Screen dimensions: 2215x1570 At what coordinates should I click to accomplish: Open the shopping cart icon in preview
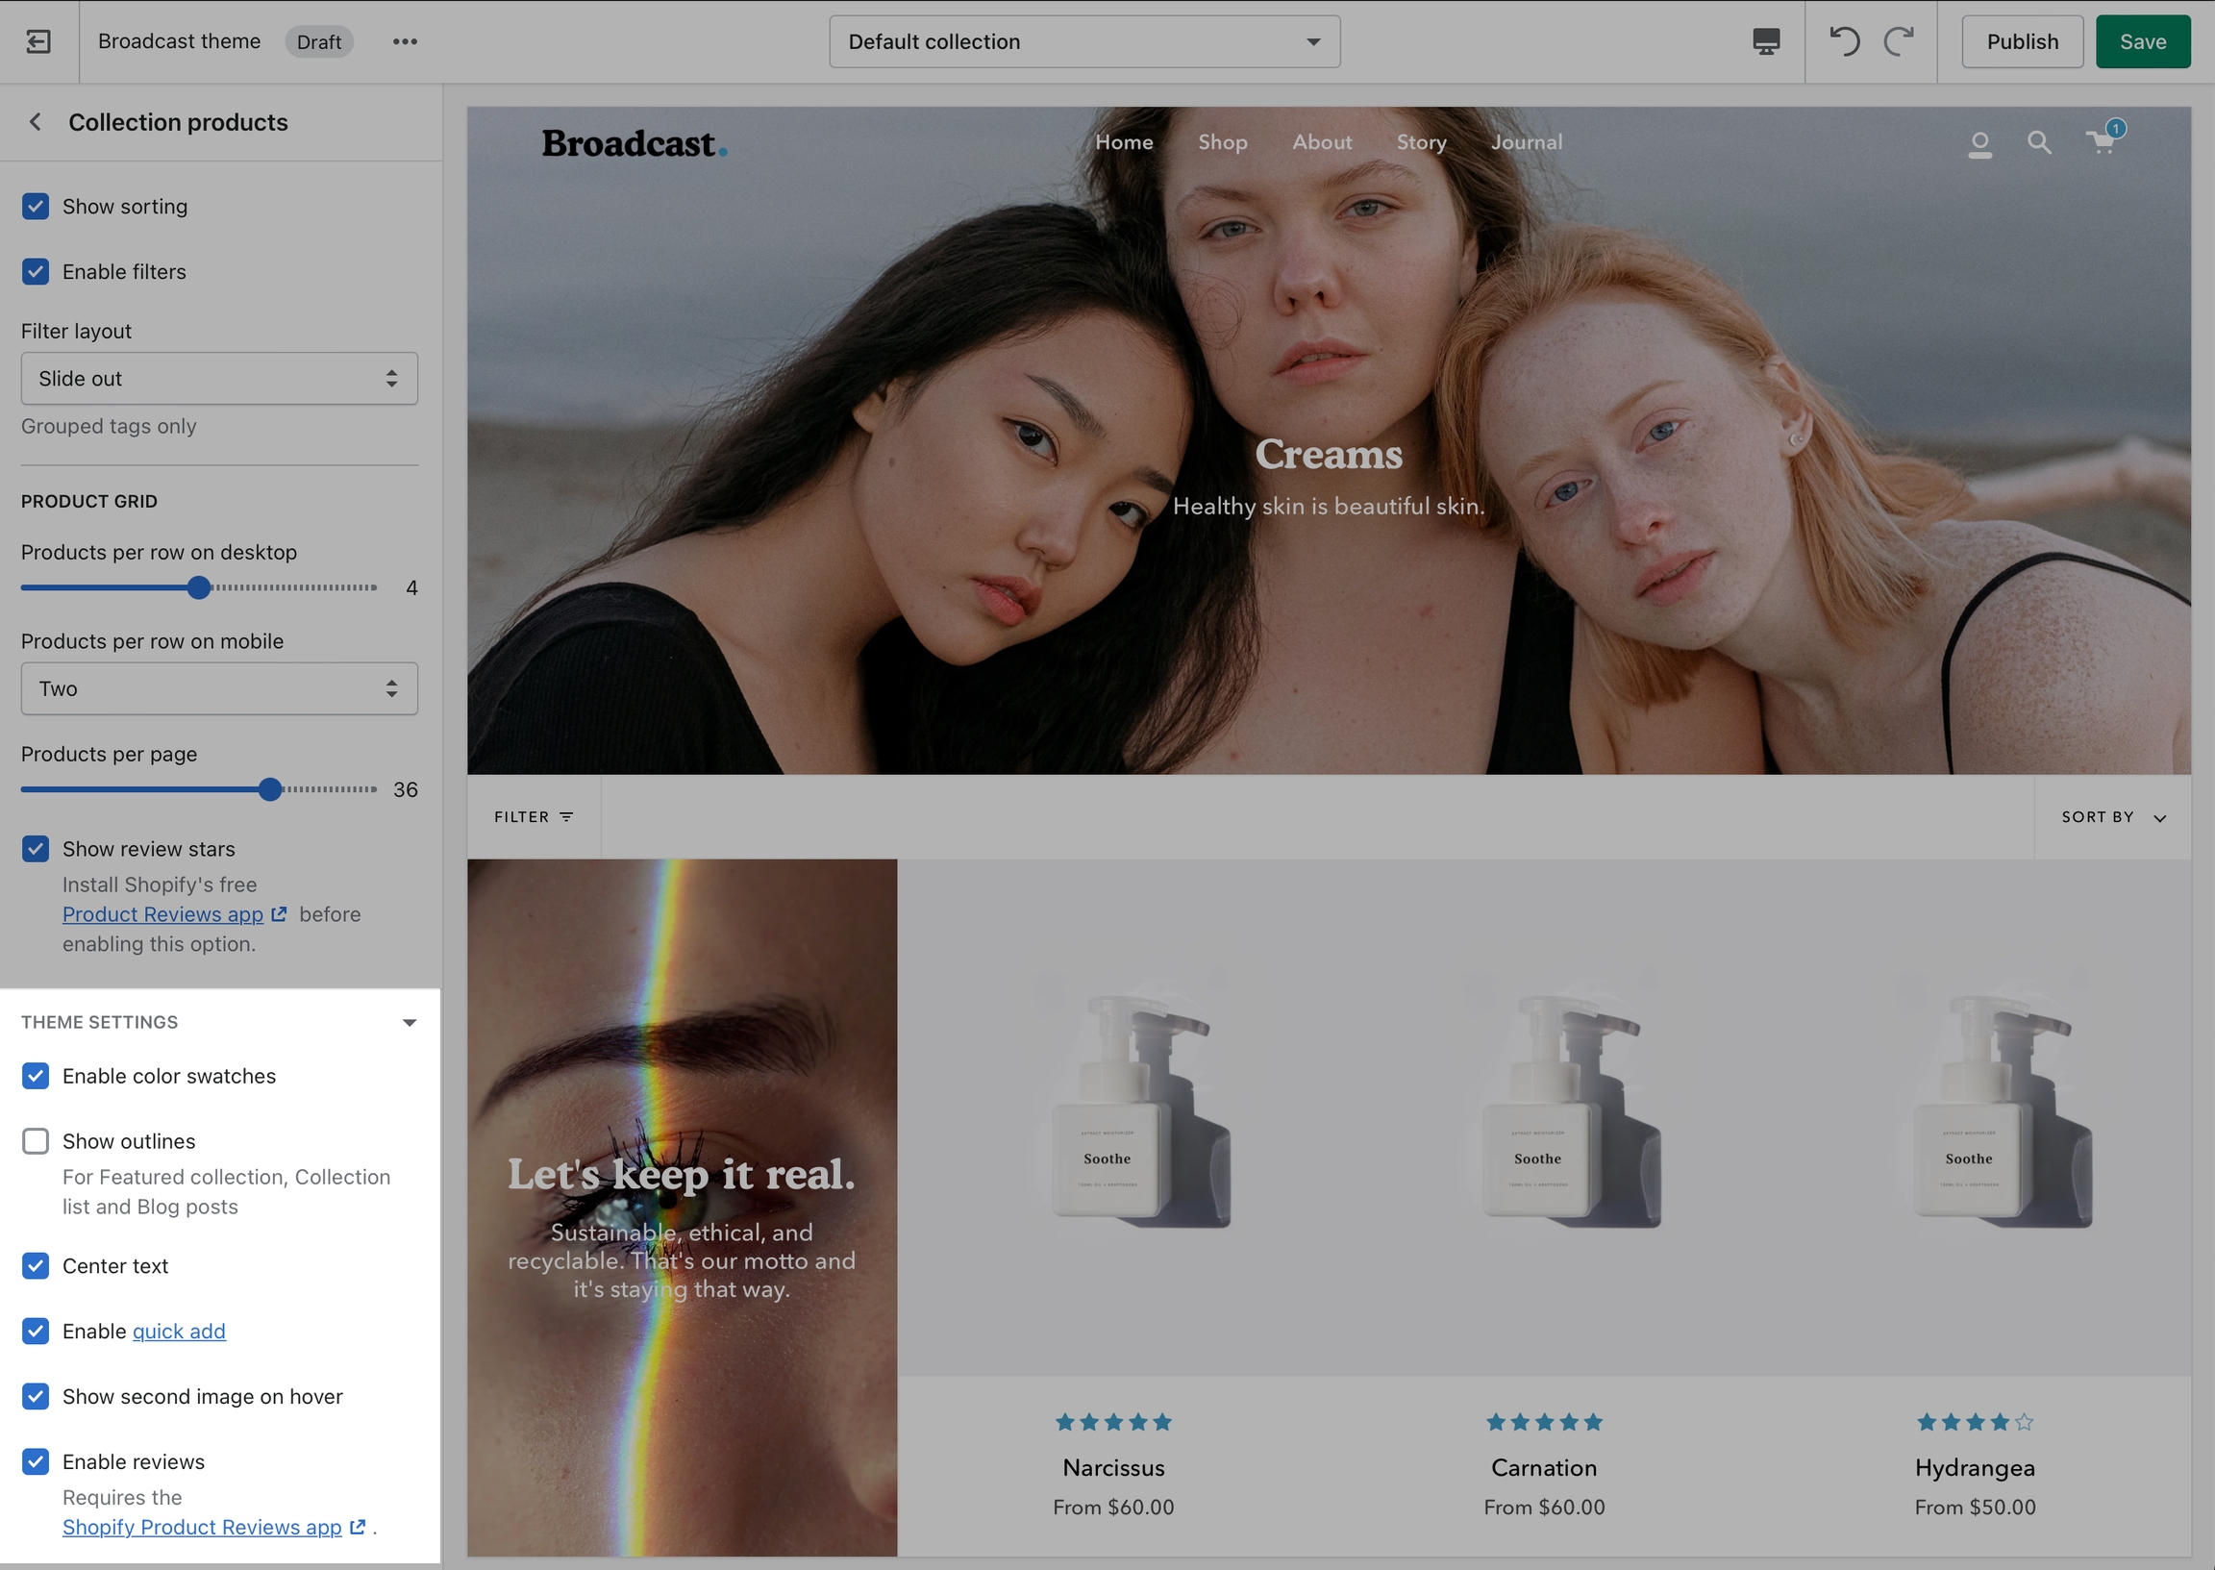[2101, 143]
